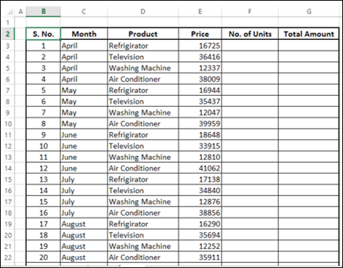Click the Total Amount header cell
Viewport: 343px width, 268px height.
tap(309, 34)
